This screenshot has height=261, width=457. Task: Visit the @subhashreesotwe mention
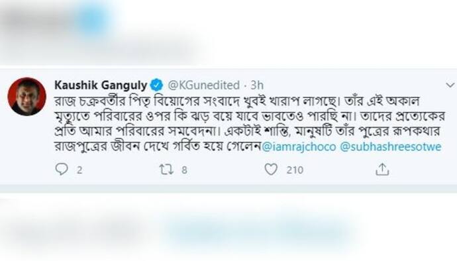(x=391, y=146)
